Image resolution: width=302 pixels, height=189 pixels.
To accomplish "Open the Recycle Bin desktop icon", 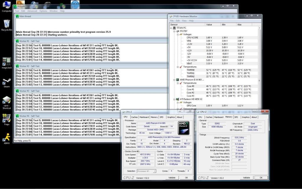I will coord(6,24).
